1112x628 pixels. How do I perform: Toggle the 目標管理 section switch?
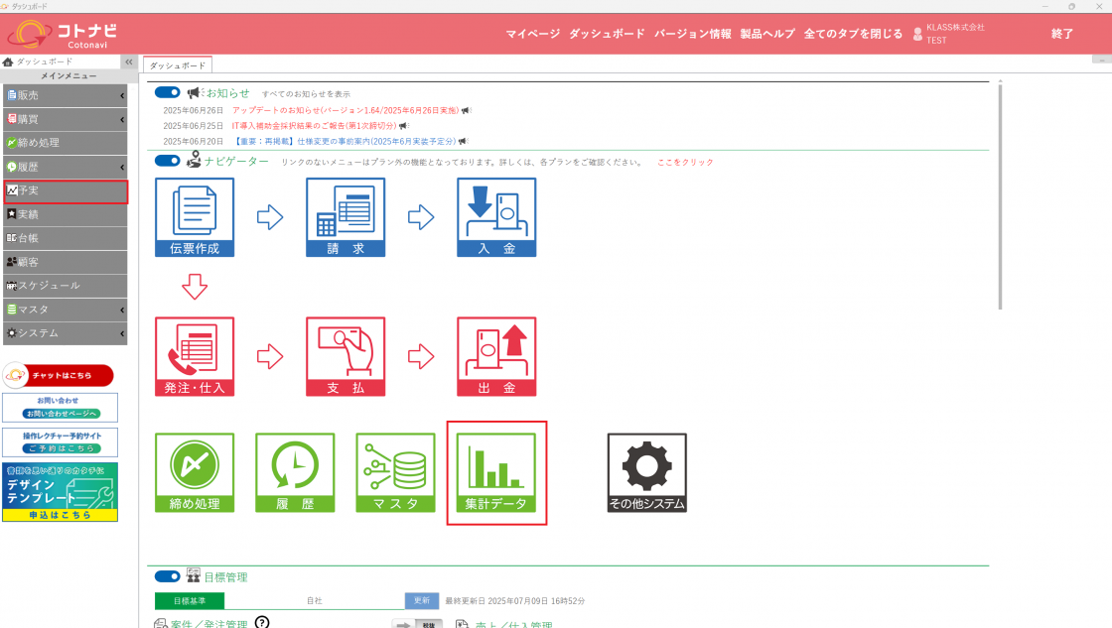(x=168, y=576)
